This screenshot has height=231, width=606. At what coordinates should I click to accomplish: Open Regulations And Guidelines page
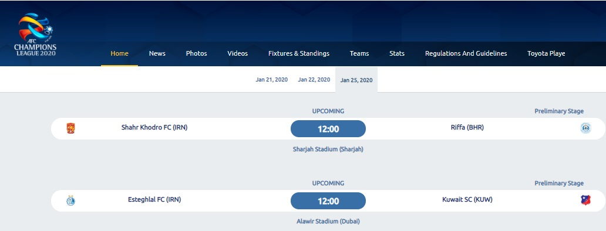click(x=466, y=53)
